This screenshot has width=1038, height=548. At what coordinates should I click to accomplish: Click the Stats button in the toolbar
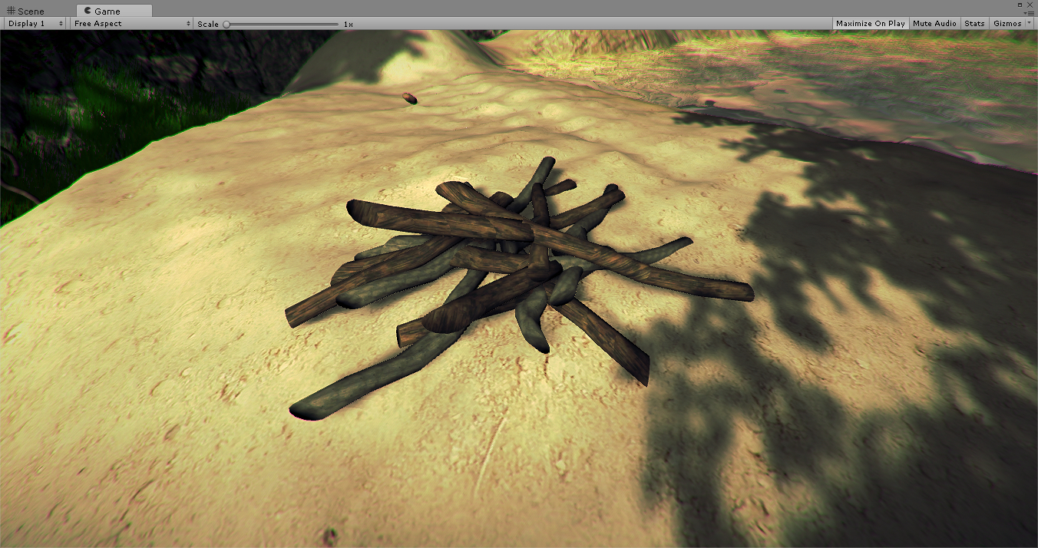pyautogui.click(x=974, y=23)
